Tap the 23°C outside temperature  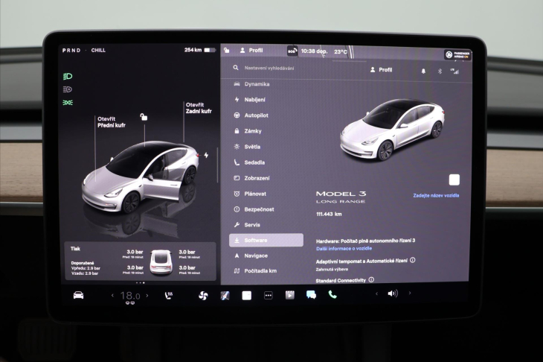pyautogui.click(x=341, y=51)
